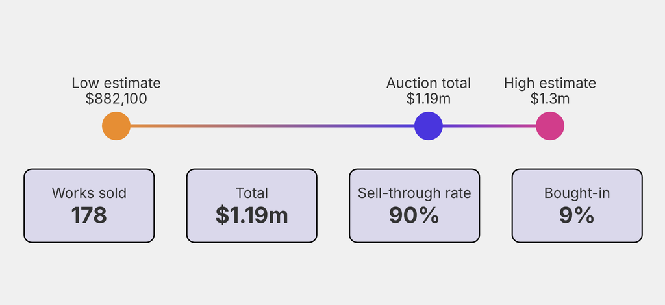Click the "High estimate" label text
Screen dimensions: 665x305
click(550, 83)
